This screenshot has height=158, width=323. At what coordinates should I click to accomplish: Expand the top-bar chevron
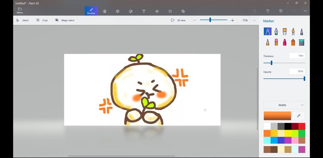point(305,11)
